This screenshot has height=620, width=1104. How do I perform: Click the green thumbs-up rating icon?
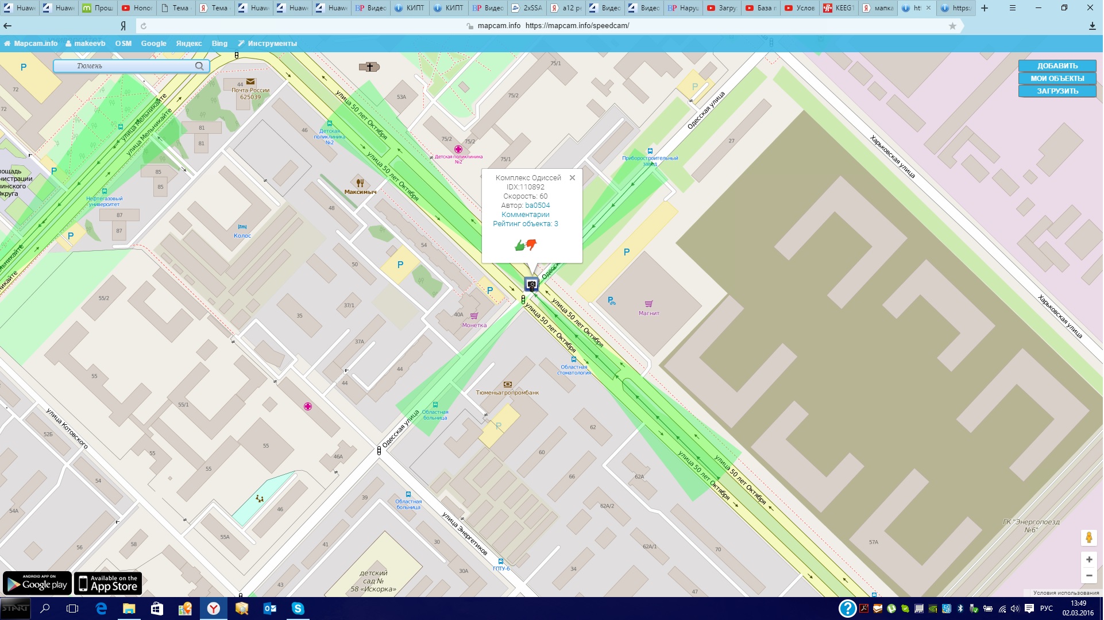(x=519, y=246)
